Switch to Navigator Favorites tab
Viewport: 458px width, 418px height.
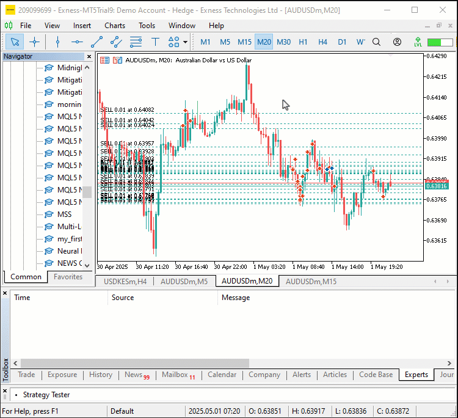(68, 276)
